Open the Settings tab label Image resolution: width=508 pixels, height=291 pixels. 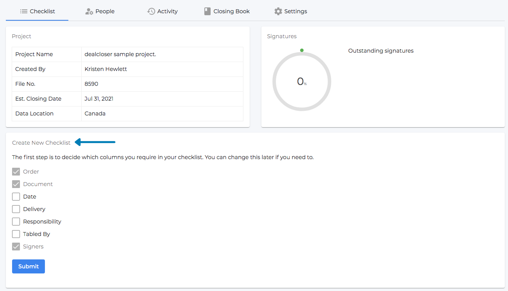point(296,11)
